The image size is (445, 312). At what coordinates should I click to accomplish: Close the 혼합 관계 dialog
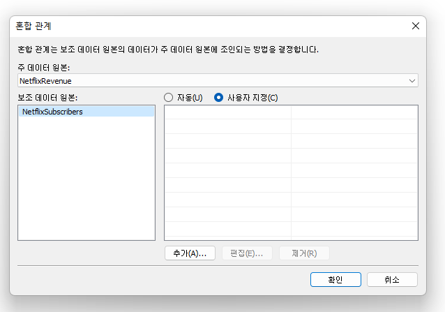[416, 26]
